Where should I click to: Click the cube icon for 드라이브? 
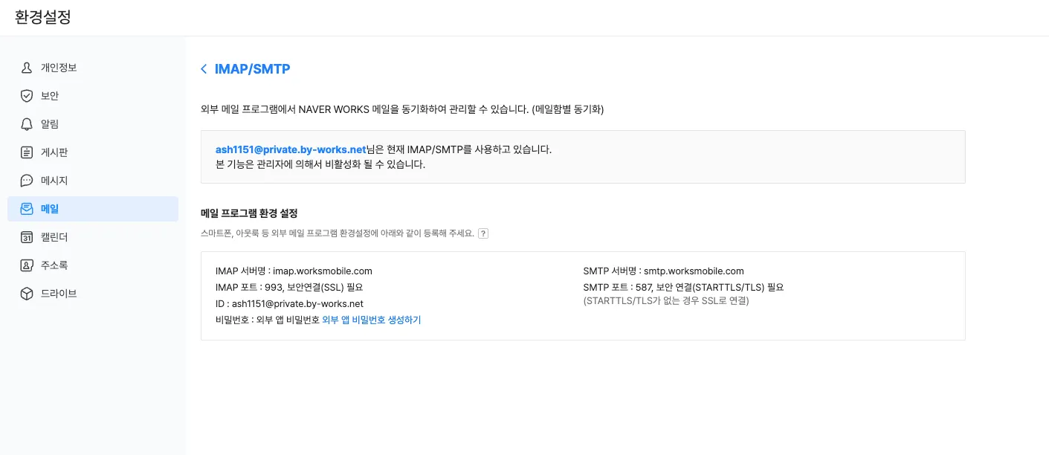27,294
